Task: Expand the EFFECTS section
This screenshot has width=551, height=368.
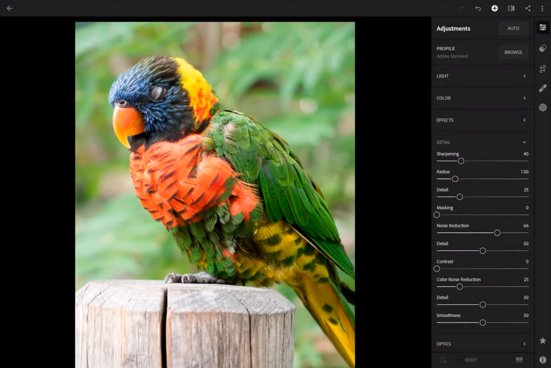Action: (482, 120)
